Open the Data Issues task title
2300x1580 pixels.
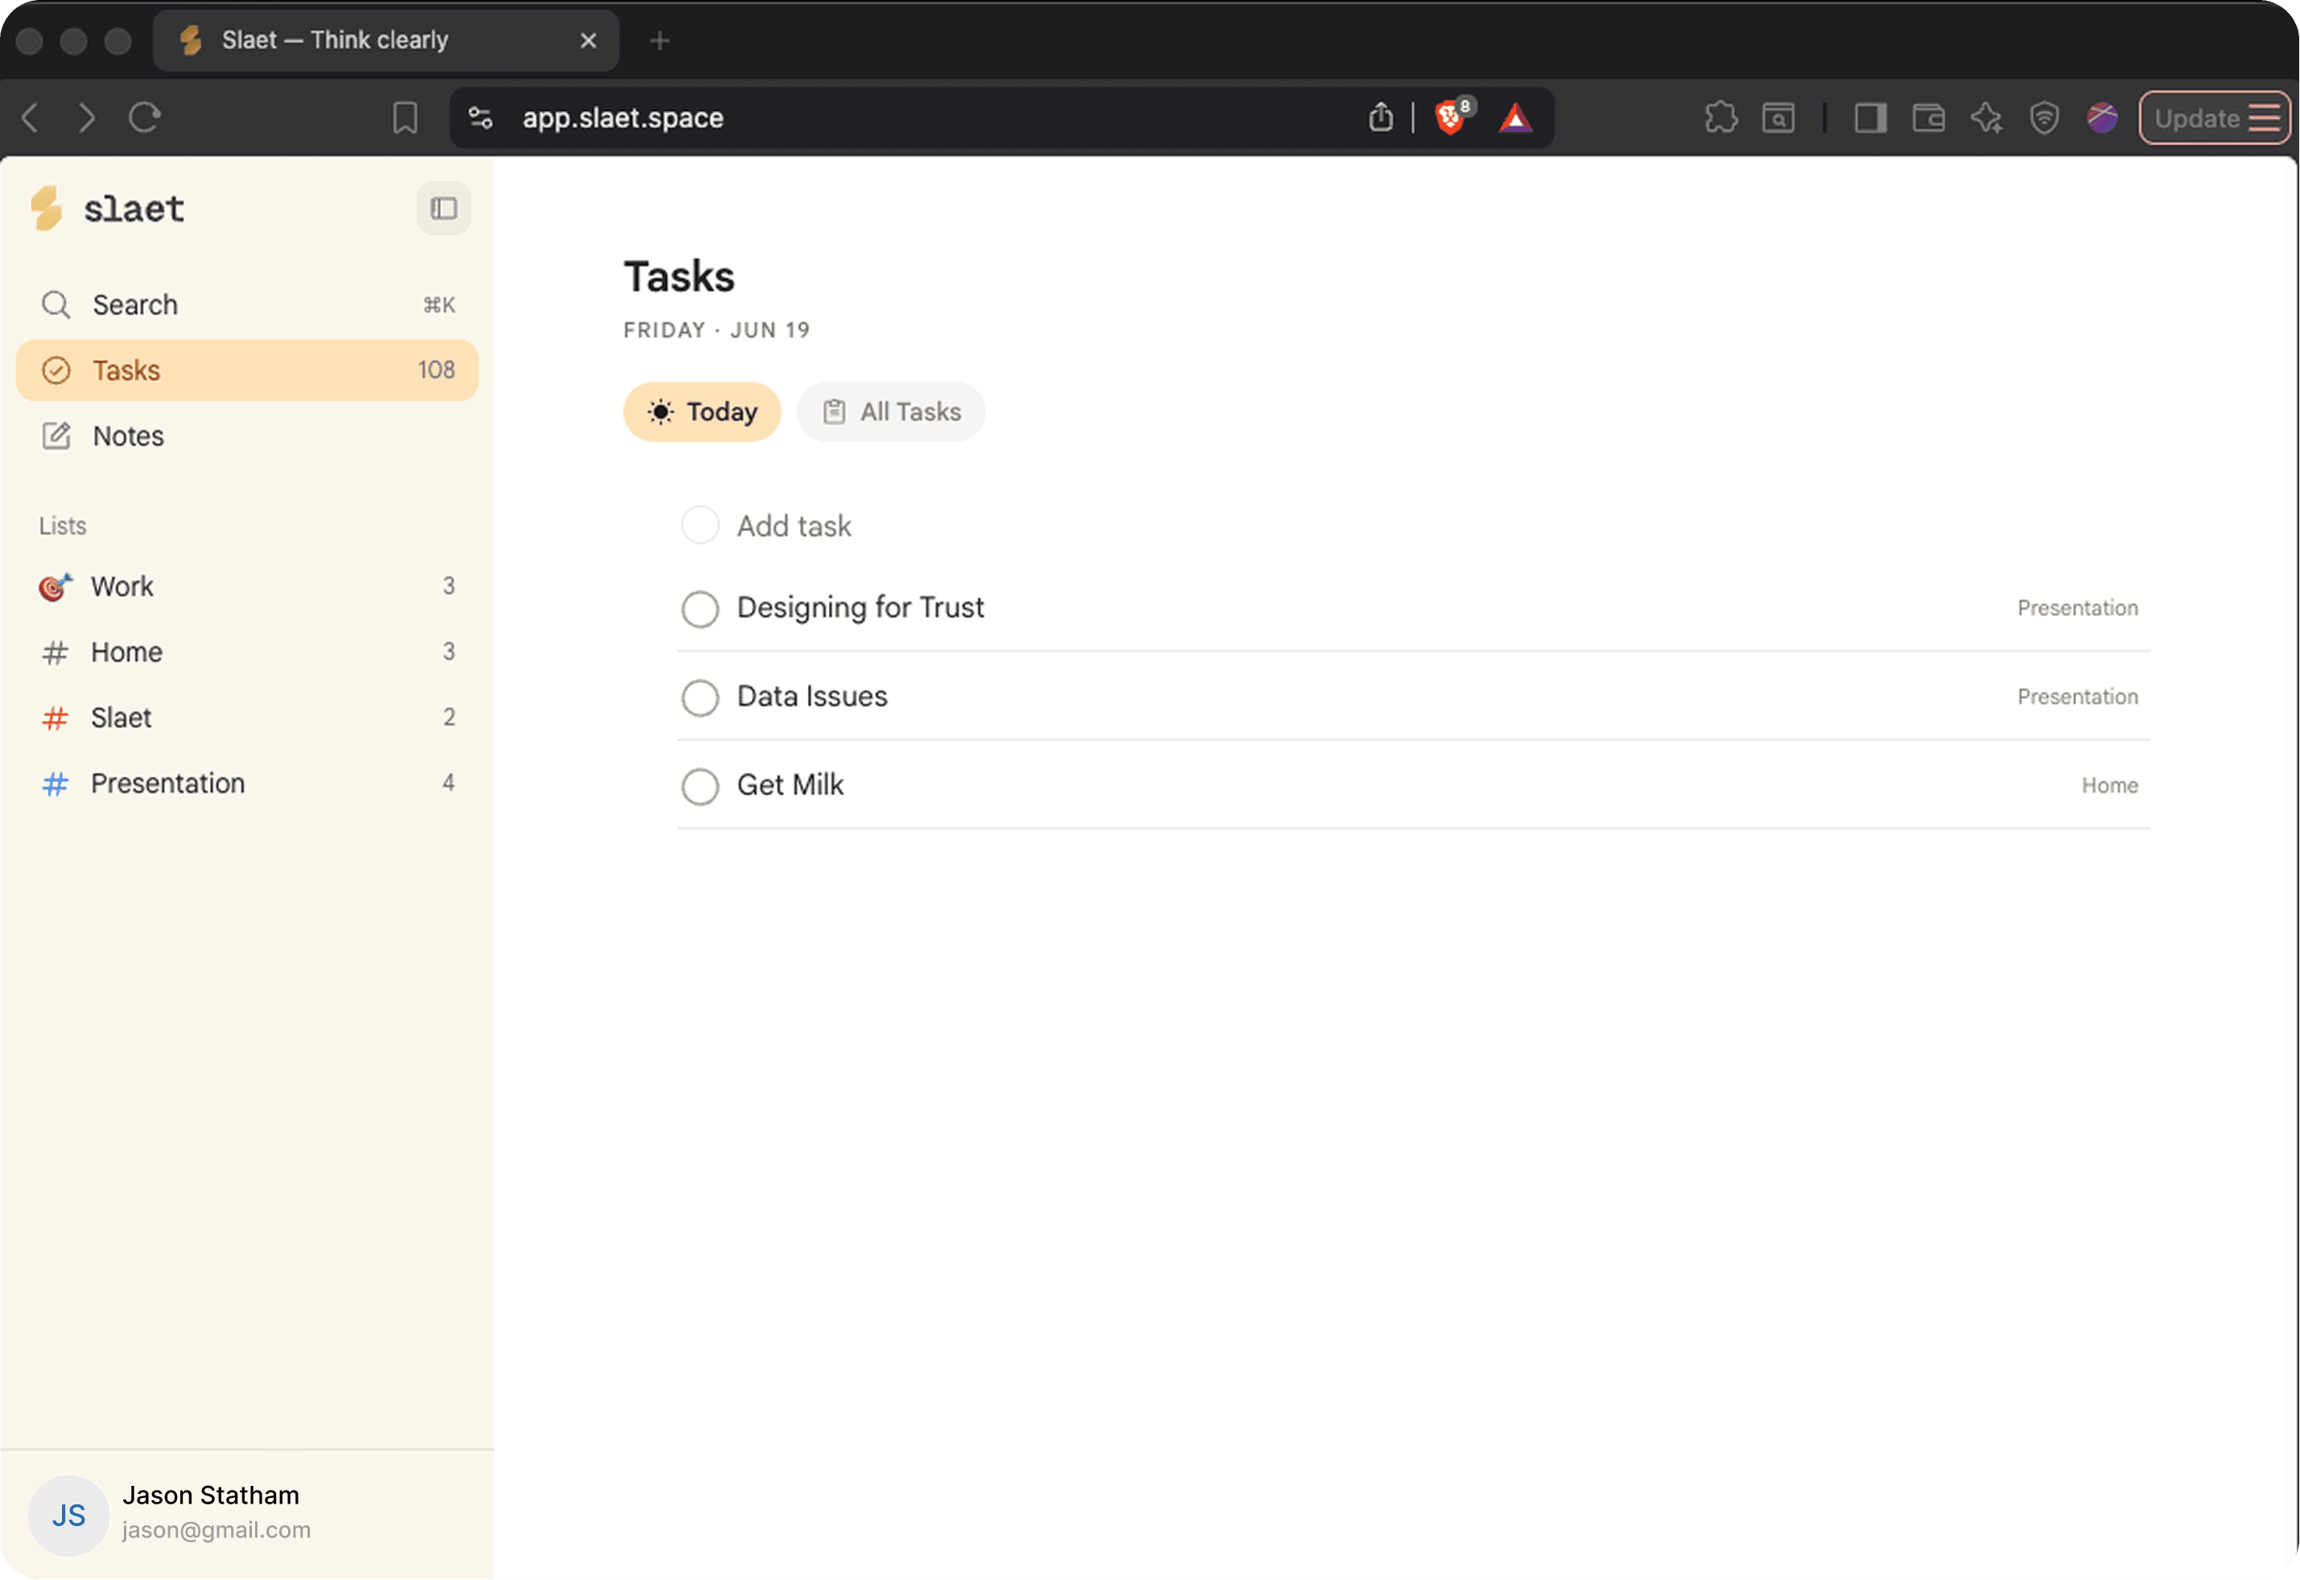(x=811, y=697)
